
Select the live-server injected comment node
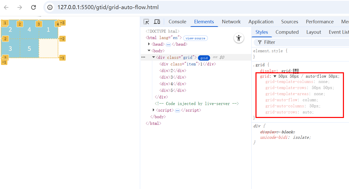click(197, 104)
